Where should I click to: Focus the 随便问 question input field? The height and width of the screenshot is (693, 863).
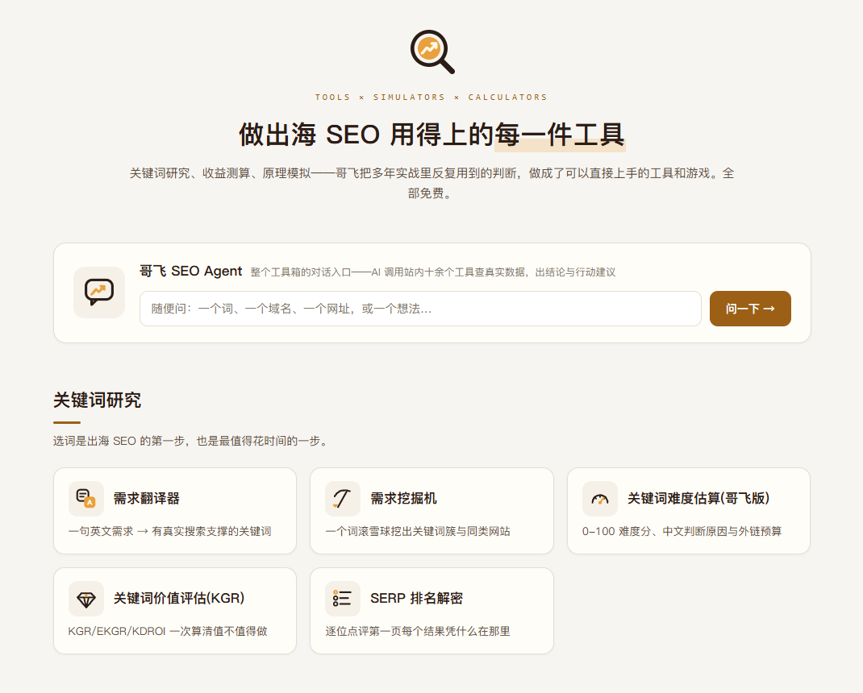(x=420, y=309)
